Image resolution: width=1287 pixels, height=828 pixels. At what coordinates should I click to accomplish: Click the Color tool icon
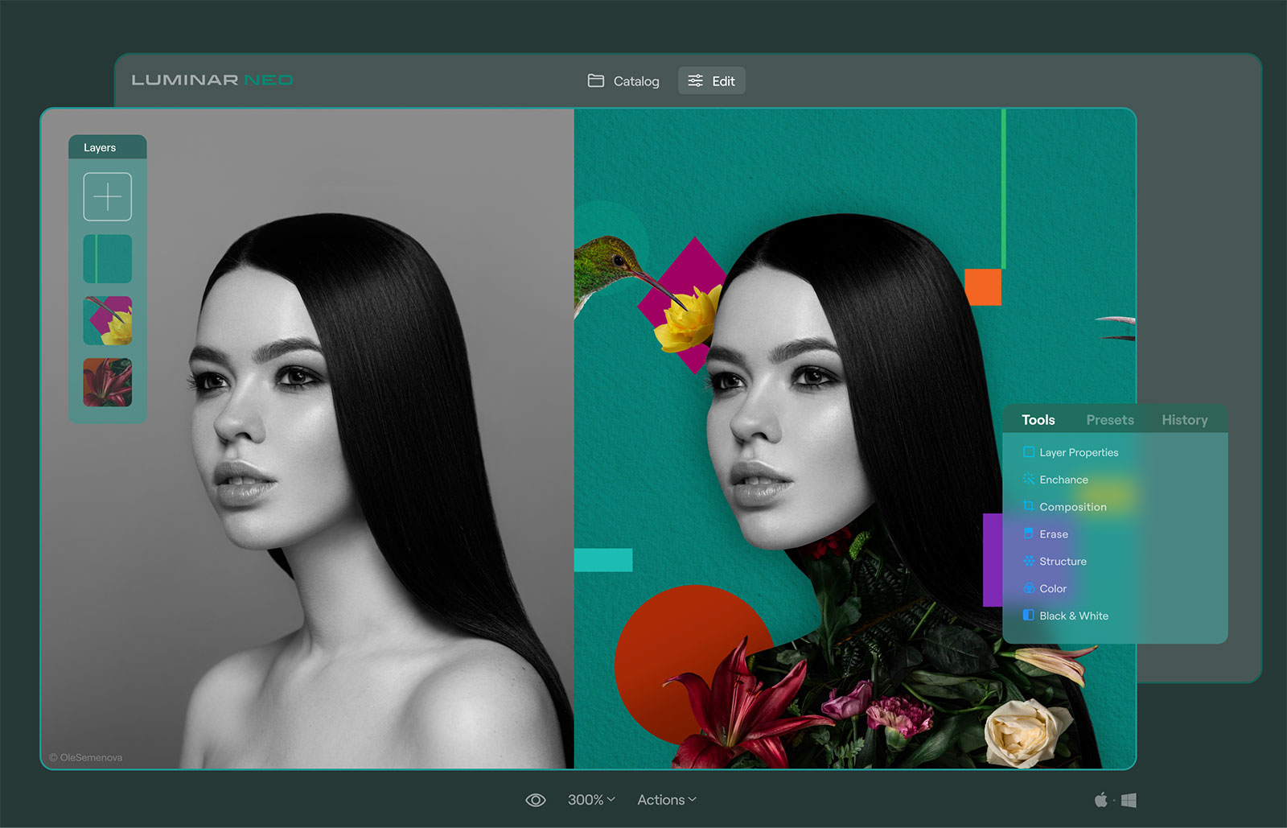point(1028,588)
